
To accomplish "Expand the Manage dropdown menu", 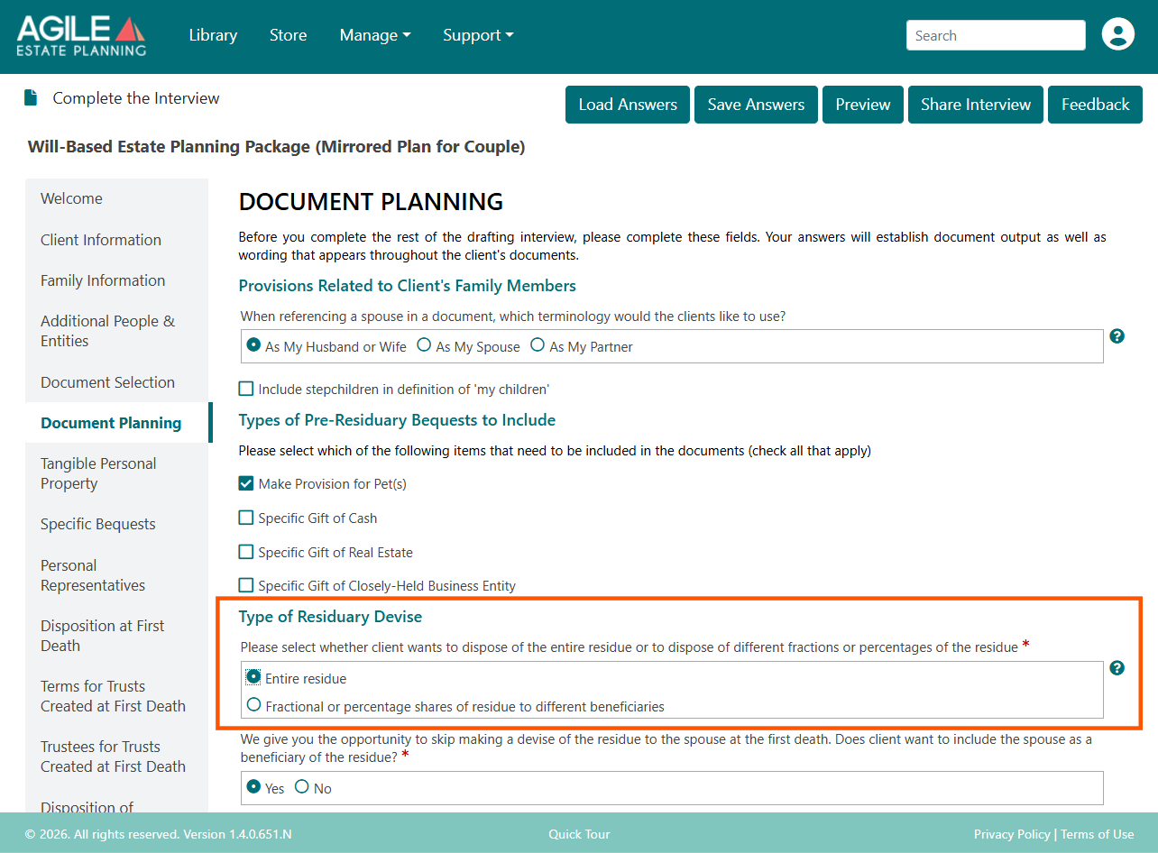I will click(x=375, y=35).
